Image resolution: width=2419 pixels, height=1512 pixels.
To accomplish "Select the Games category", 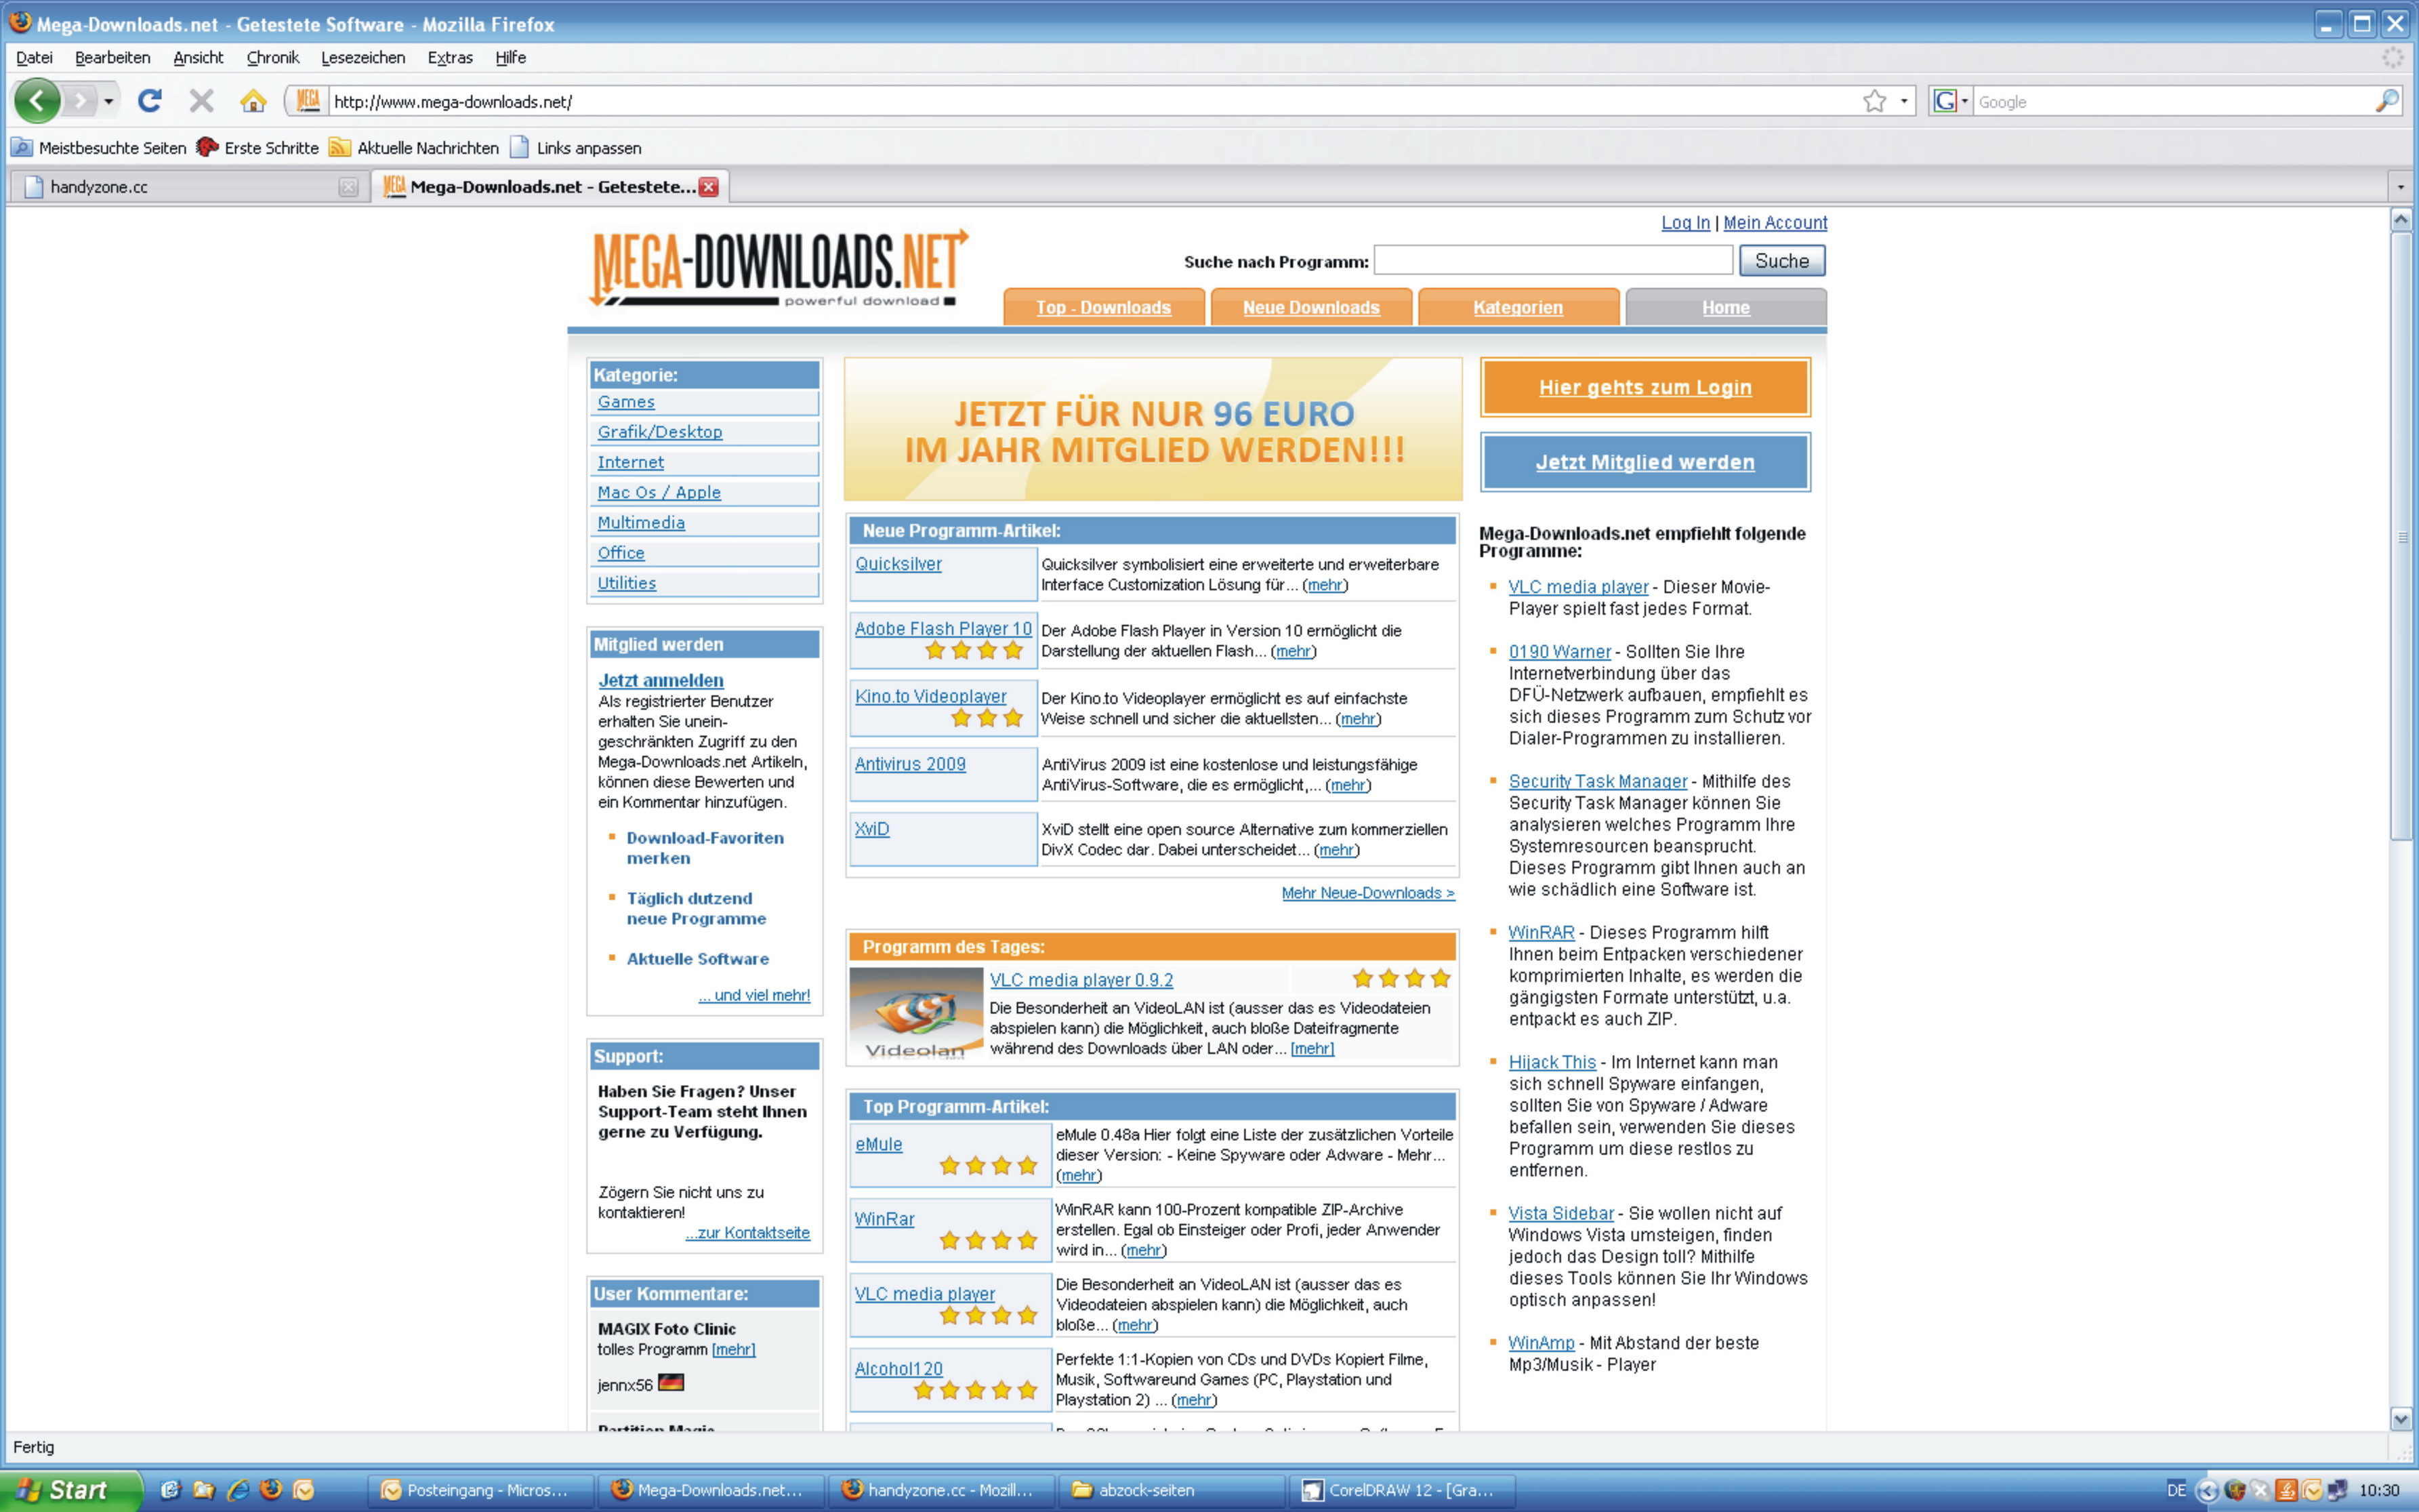I will click(x=625, y=402).
